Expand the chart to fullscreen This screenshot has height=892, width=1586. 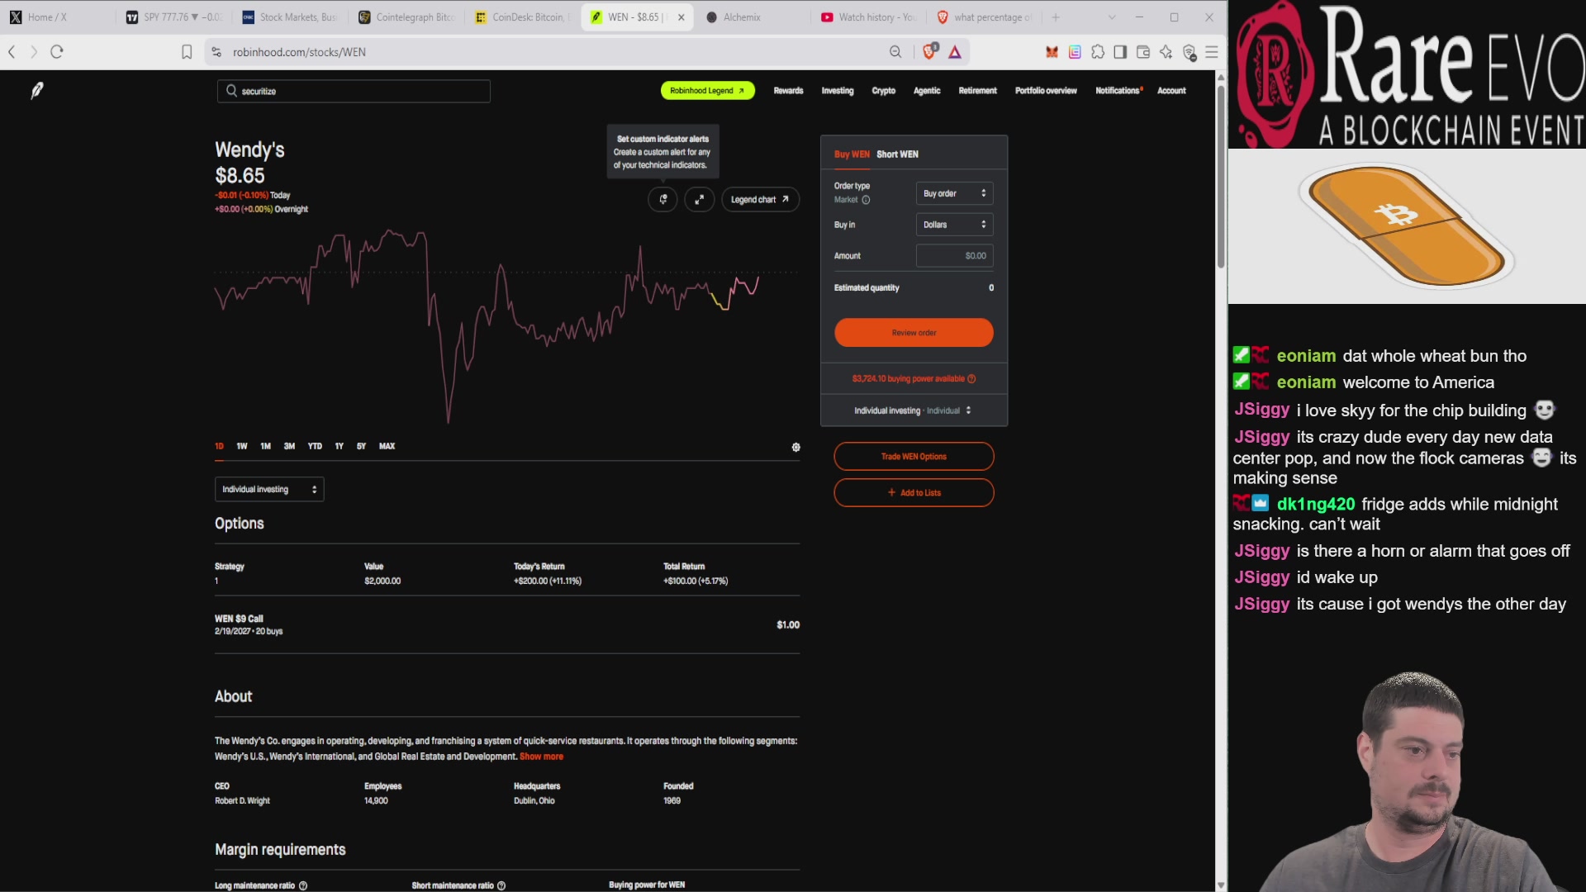pos(699,199)
